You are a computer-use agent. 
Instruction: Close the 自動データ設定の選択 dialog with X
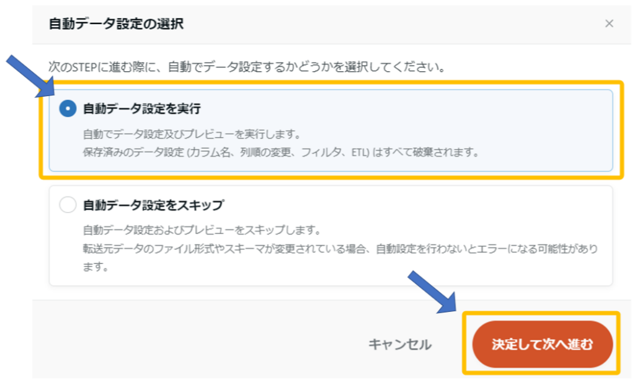click(x=609, y=24)
